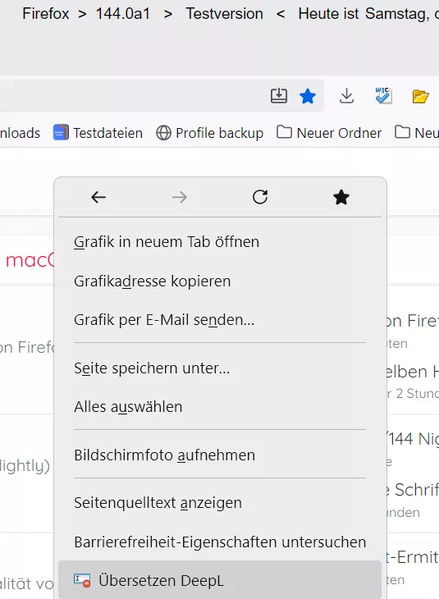
Task: Choose Bildschirmfoto aufnehmen
Action: (220, 455)
